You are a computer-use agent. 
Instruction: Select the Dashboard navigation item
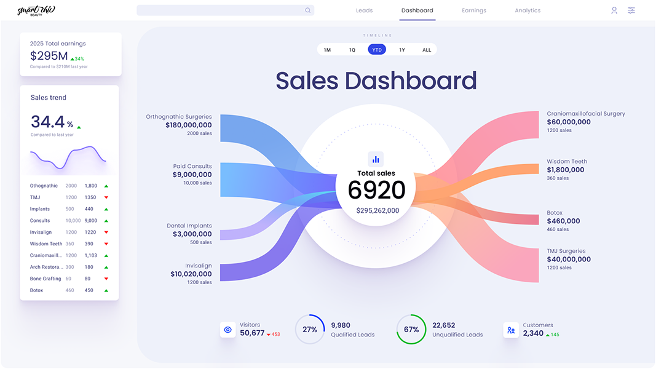point(417,10)
